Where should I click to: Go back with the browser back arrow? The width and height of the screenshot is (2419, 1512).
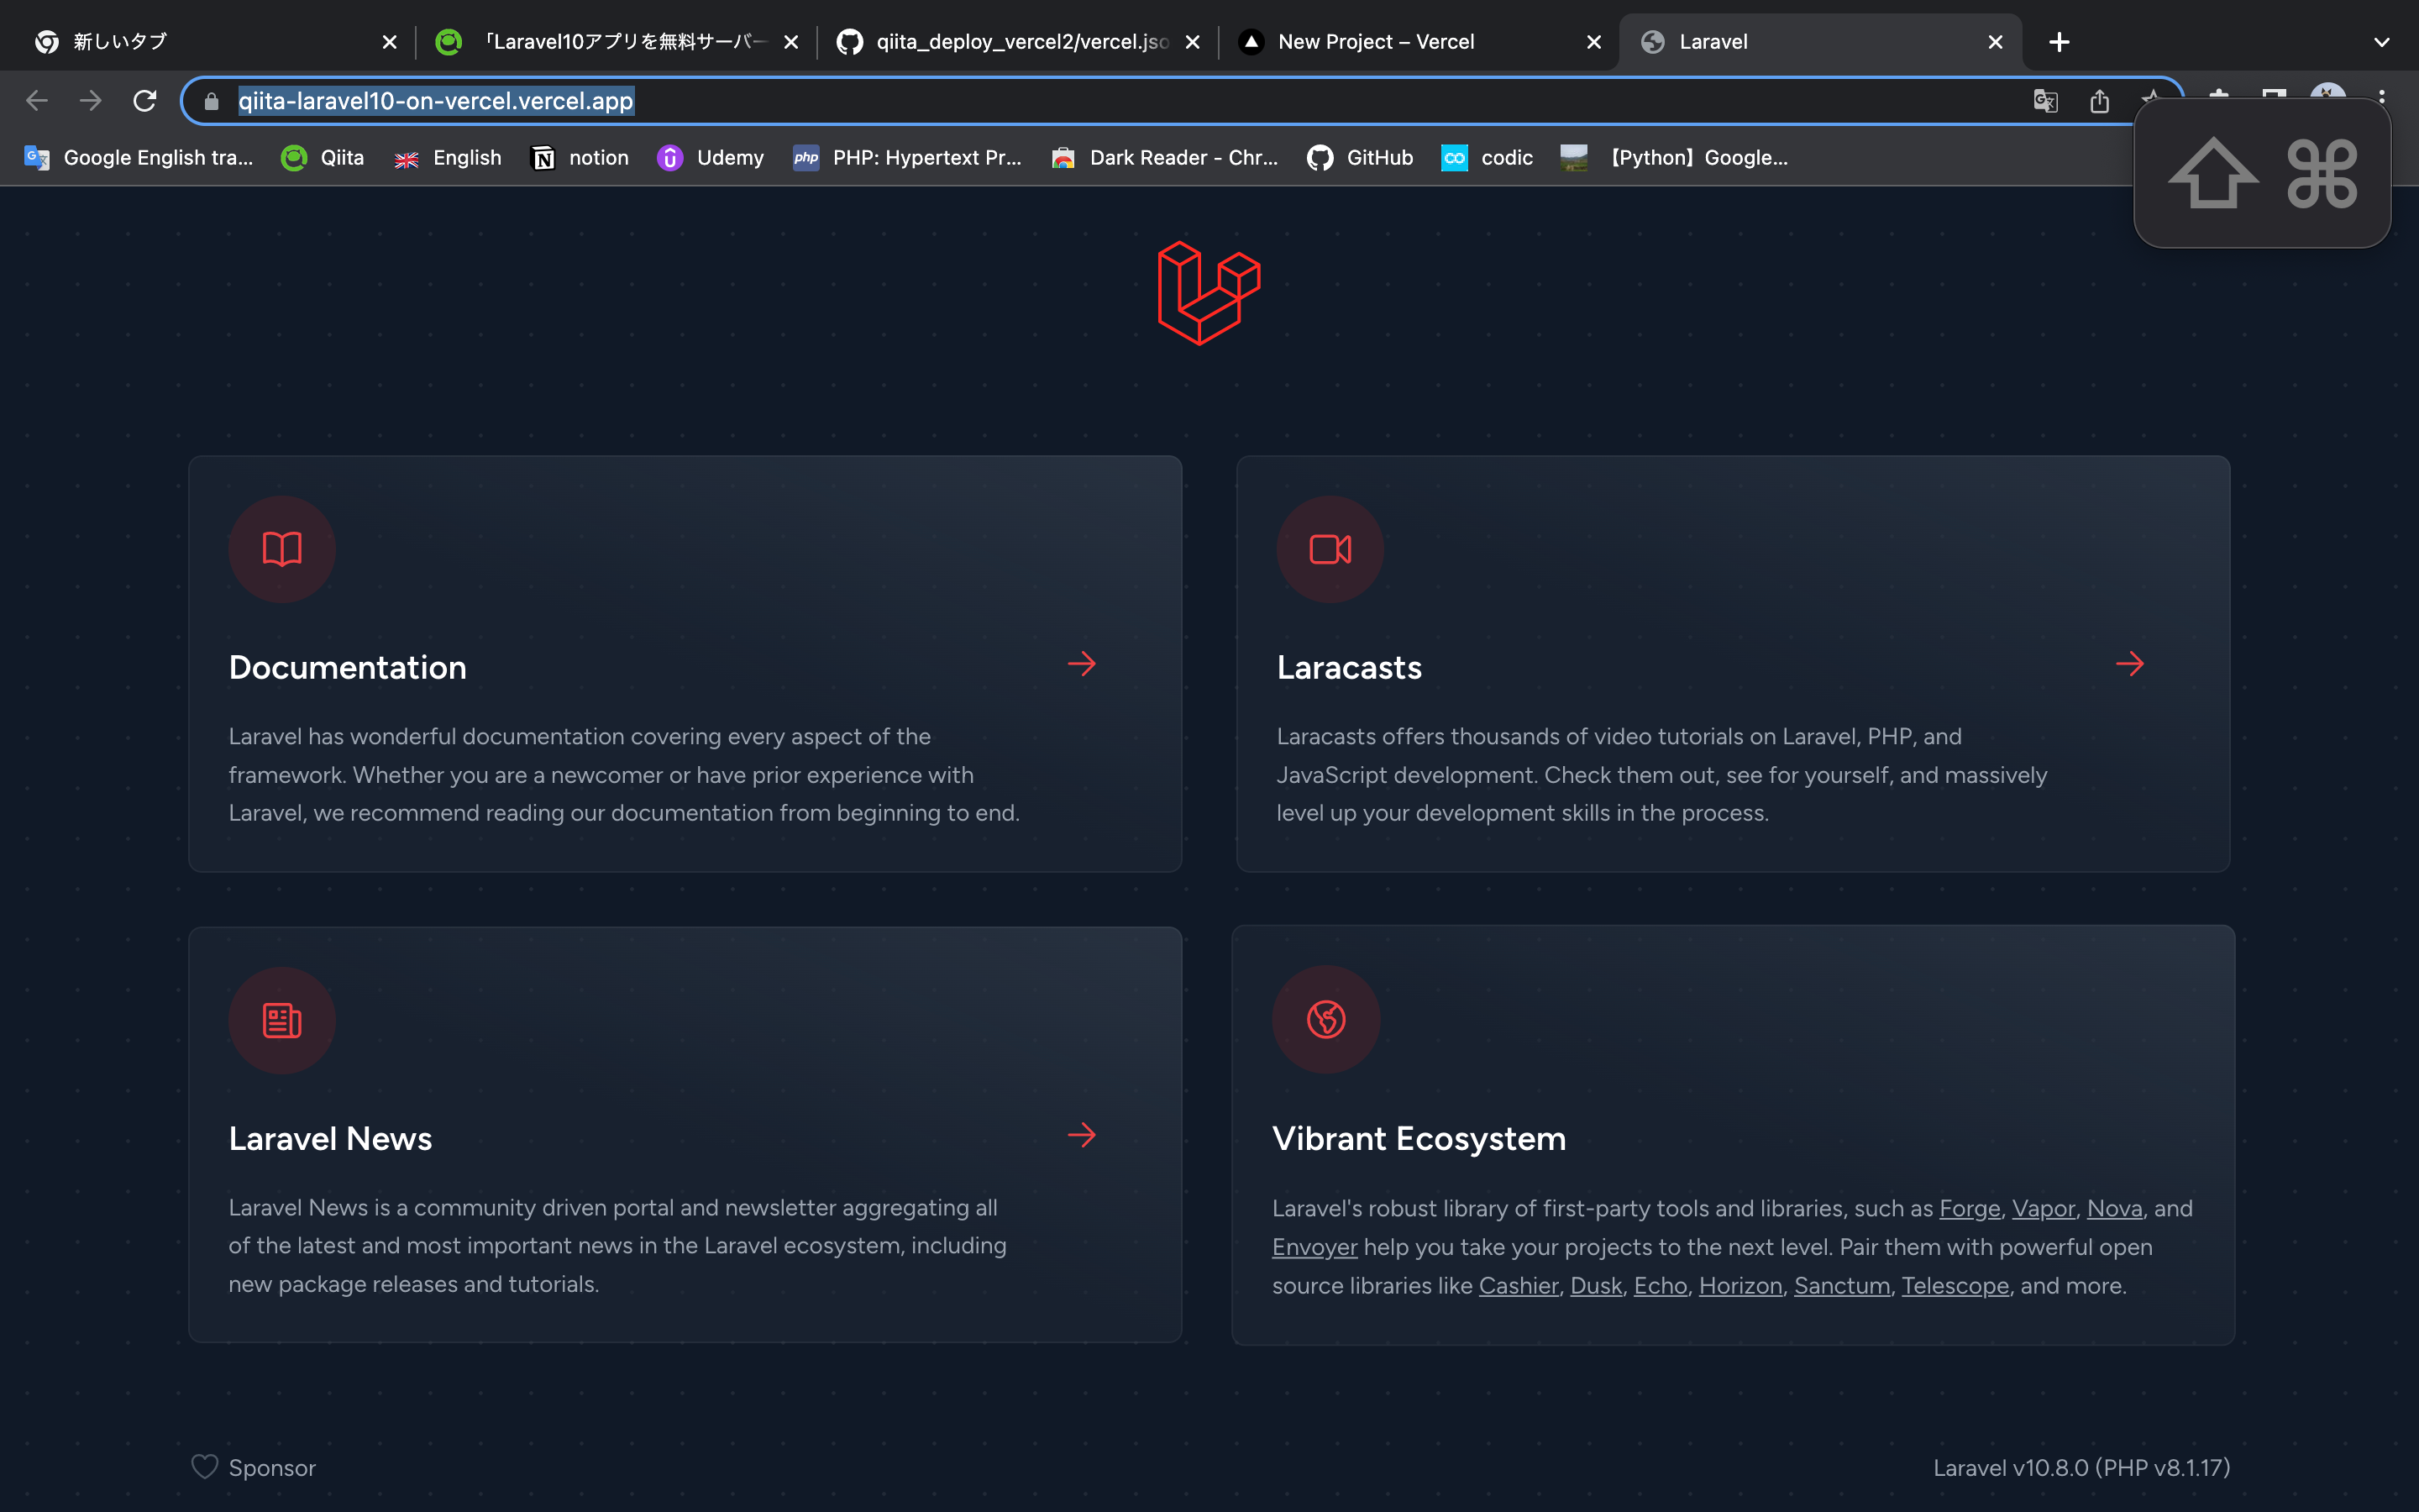pyautogui.click(x=37, y=101)
